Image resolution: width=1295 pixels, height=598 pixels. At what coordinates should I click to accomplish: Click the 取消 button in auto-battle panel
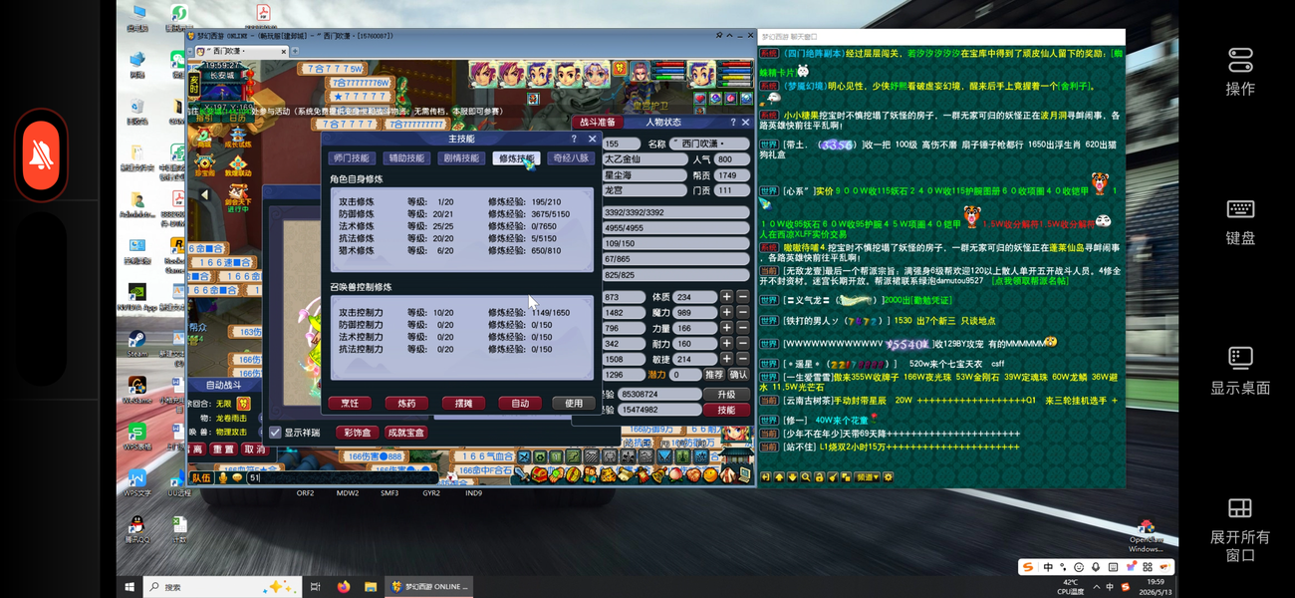pos(255,450)
